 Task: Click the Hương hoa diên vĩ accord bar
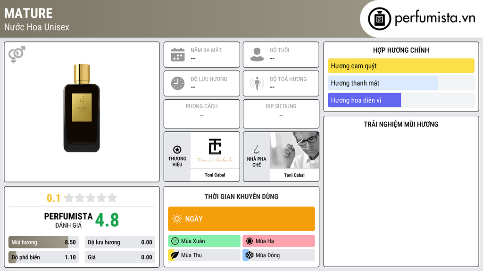point(401,100)
